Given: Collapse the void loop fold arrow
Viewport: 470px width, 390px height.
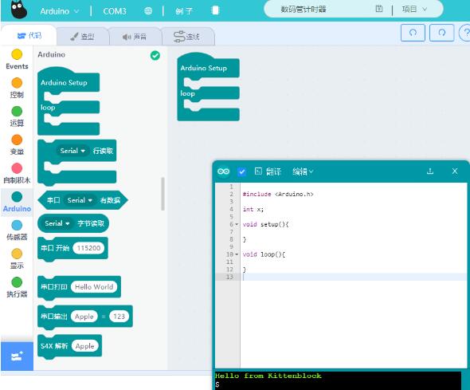Looking at the screenshot, I should click(x=237, y=254).
